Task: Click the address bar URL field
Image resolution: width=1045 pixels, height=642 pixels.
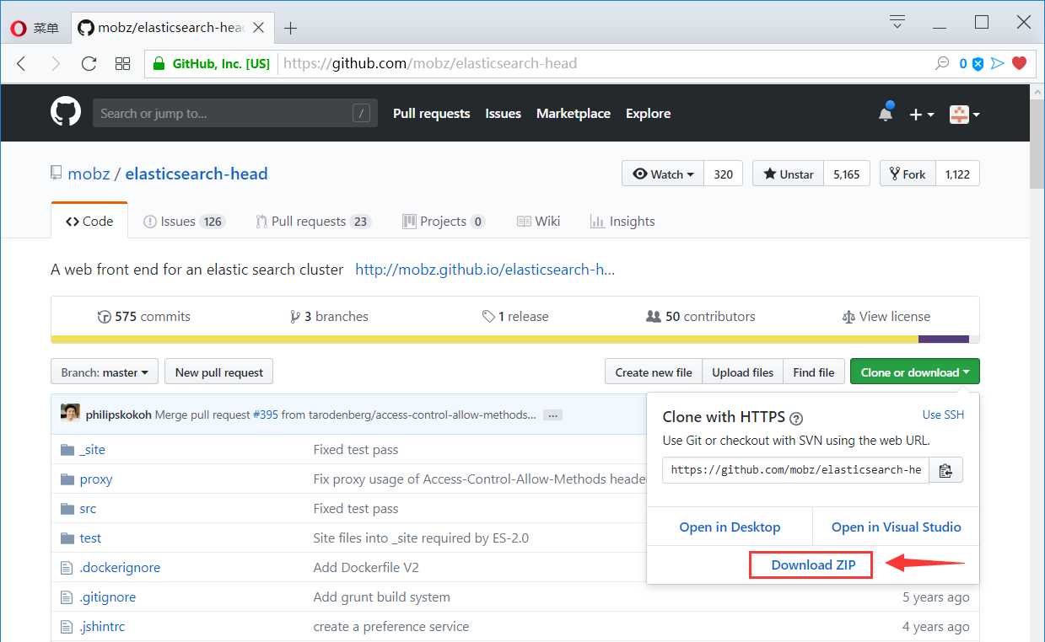Action: [x=590, y=63]
